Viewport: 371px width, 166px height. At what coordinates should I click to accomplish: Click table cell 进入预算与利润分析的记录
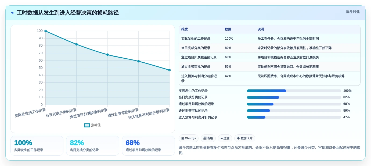[199, 78]
